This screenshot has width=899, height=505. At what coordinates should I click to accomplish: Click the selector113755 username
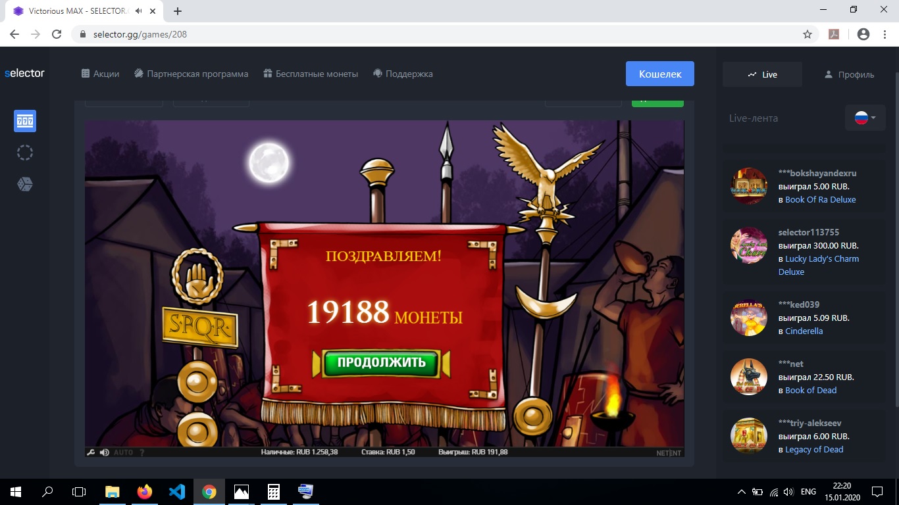click(x=809, y=232)
